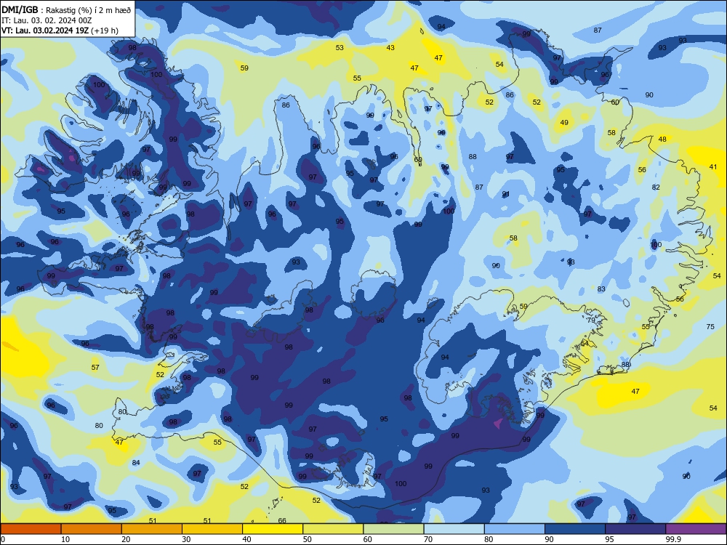The width and height of the screenshot is (727, 545).
Task: Click the indigo 95–99.9 legend swatch
Action: click(635, 529)
